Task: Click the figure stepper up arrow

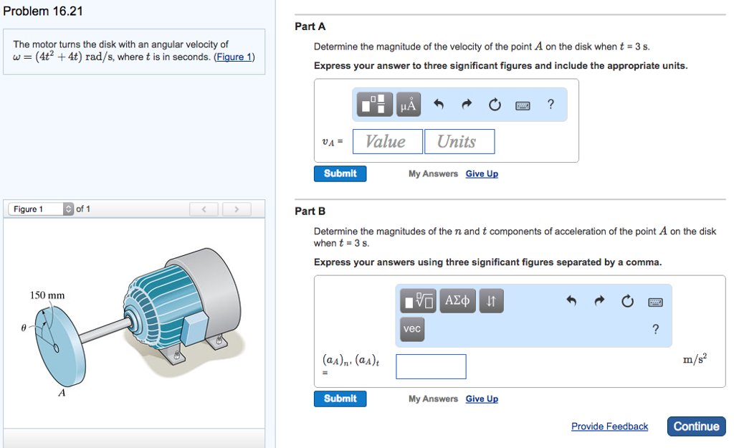Action: 68,206
